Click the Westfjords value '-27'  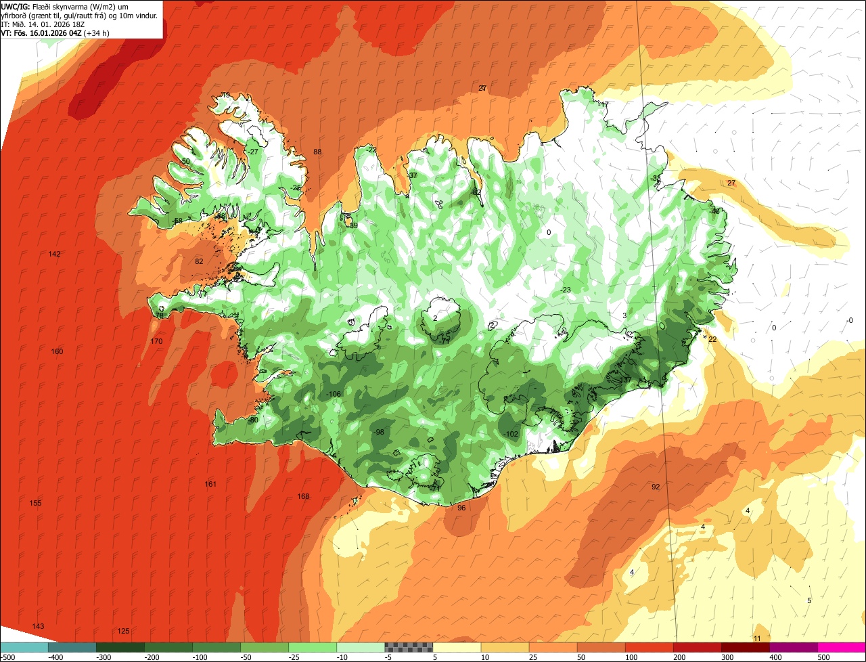(253, 152)
